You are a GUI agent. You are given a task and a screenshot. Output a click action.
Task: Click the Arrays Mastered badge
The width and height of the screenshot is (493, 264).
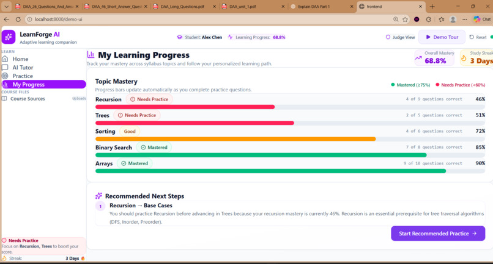point(135,163)
